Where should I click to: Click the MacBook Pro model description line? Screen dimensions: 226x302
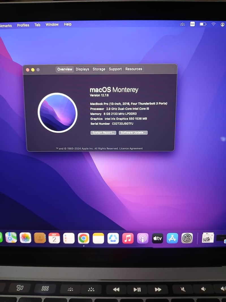129,104
